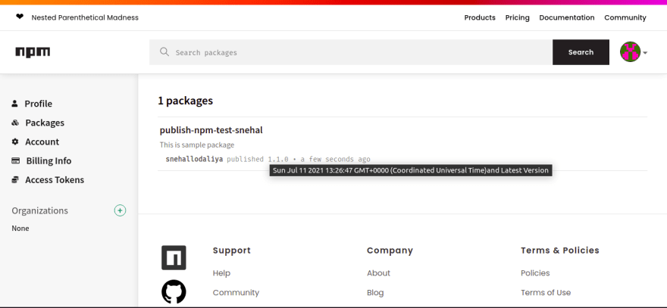The height and width of the screenshot is (308, 667).
Task: Click the Nested Parenthetical Madness text
Action: tap(85, 17)
